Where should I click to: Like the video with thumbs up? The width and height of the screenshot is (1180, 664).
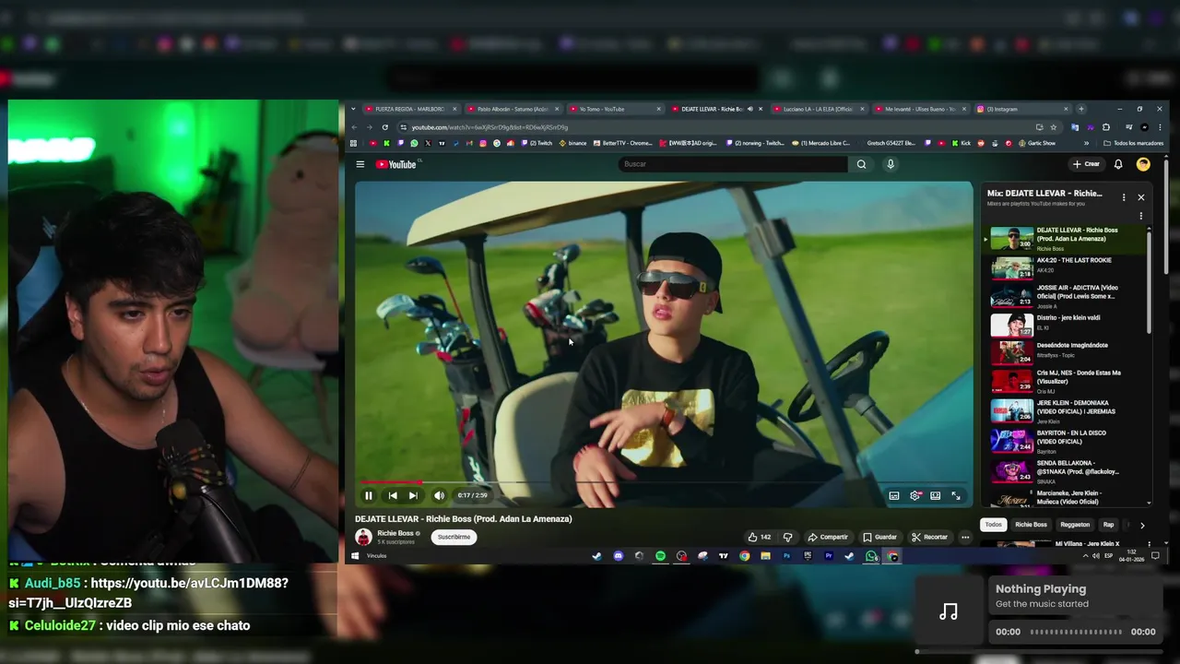[x=760, y=537]
